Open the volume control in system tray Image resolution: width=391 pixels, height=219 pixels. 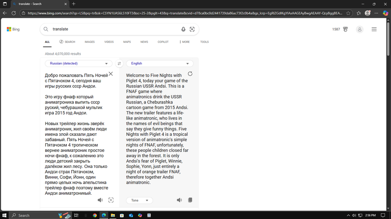click(354, 215)
